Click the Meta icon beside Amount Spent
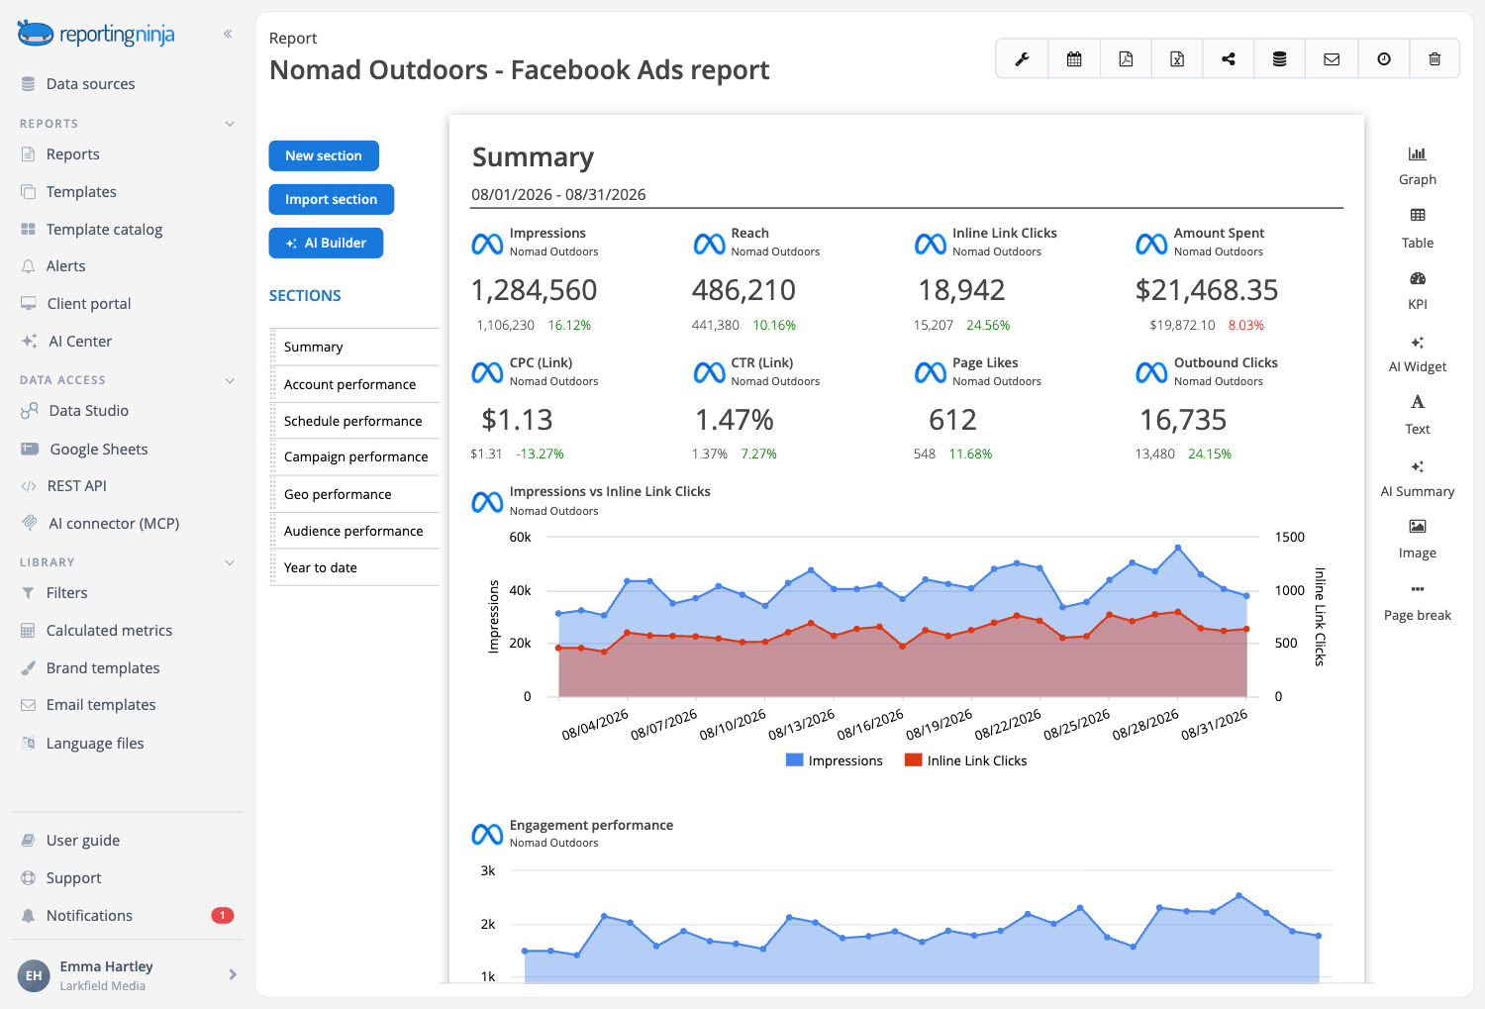1485x1009 pixels. (x=1151, y=244)
